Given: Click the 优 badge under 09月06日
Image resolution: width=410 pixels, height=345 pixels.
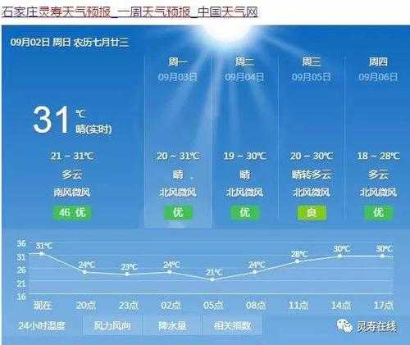Looking at the screenshot, I should (x=379, y=212).
